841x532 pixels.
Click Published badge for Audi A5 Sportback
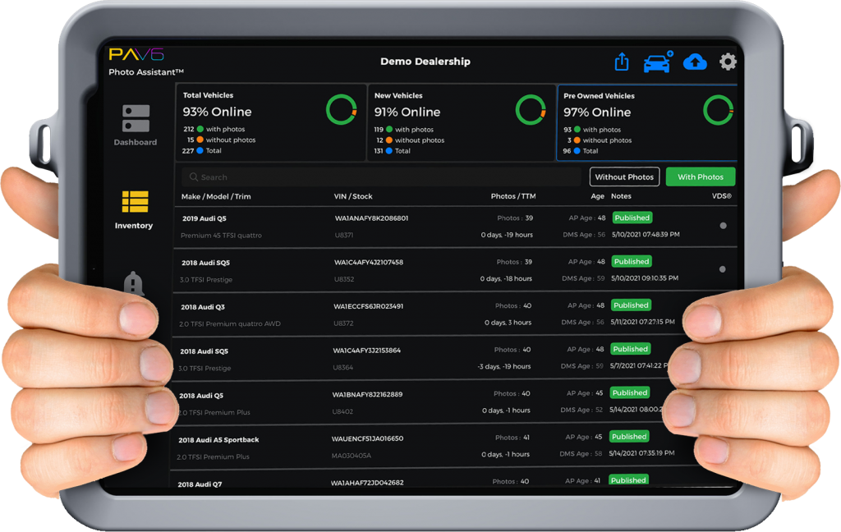click(x=629, y=437)
